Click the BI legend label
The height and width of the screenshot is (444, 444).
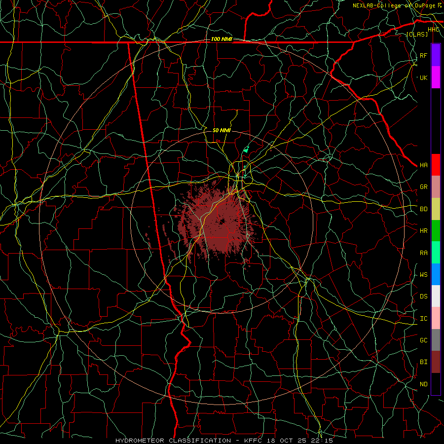point(423,362)
